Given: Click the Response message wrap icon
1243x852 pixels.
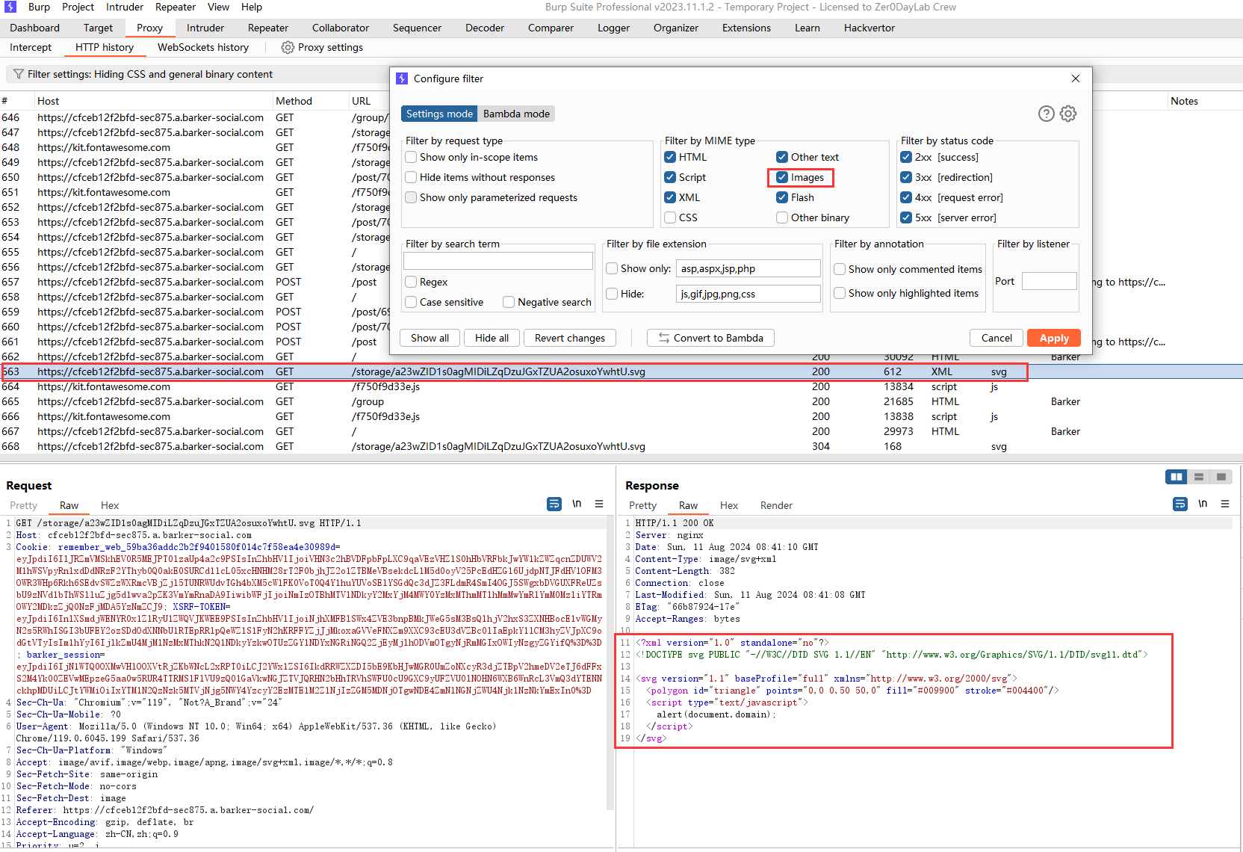Looking at the screenshot, I should pyautogui.click(x=1180, y=504).
